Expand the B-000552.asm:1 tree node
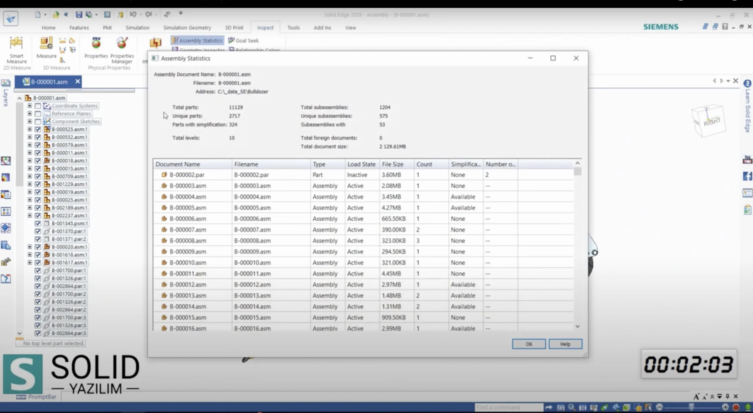The width and height of the screenshot is (753, 413). tap(30, 137)
